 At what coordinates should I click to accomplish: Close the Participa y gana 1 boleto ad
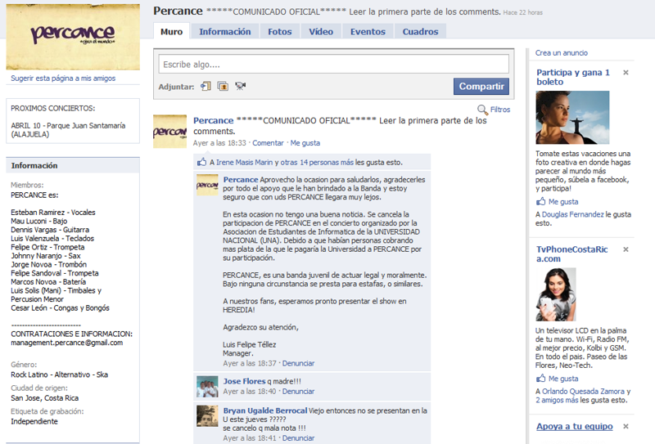pos(626,73)
